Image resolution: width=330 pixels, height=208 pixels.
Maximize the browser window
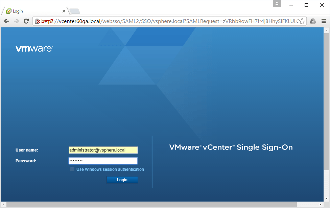306,5
